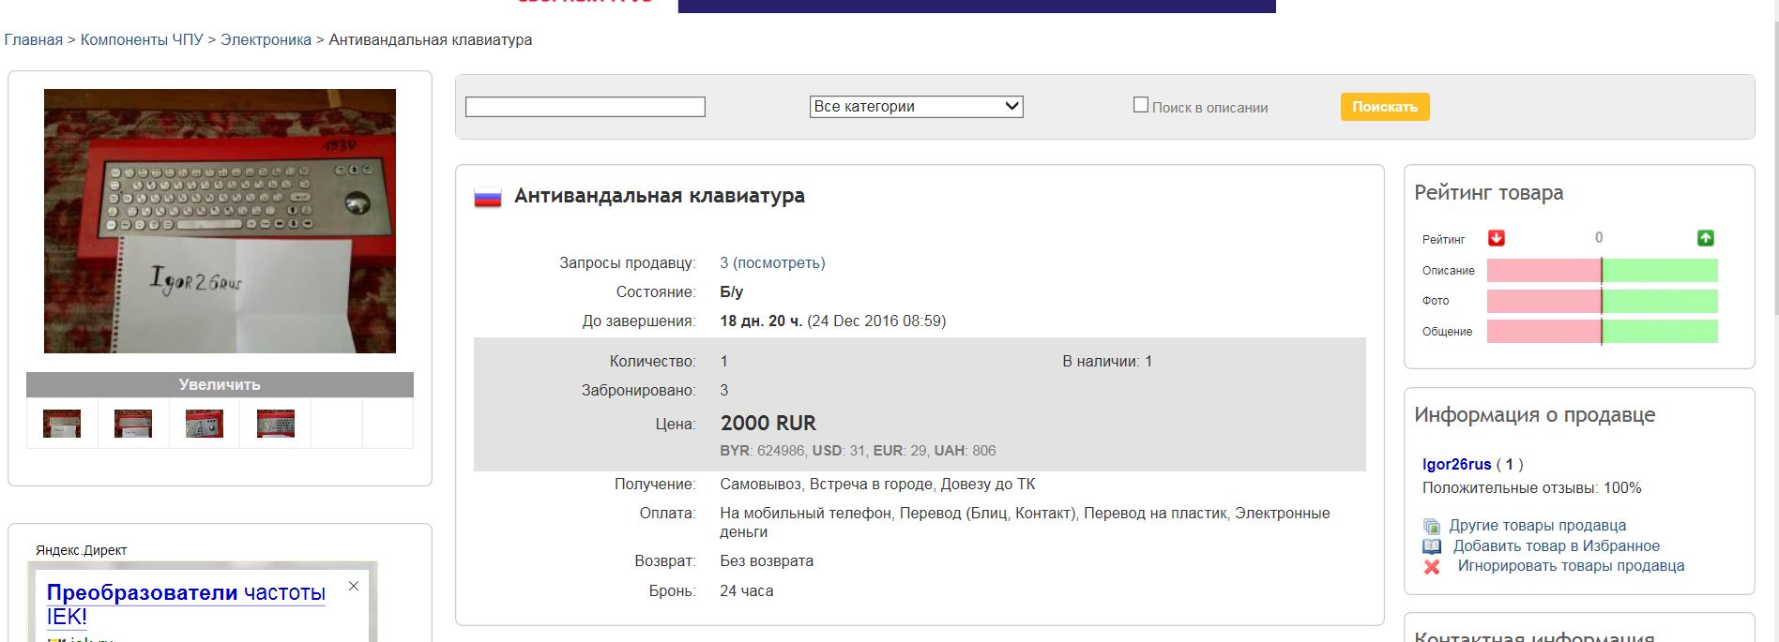Click the Без возврата return policy text
The image size is (1779, 642).
tap(767, 561)
